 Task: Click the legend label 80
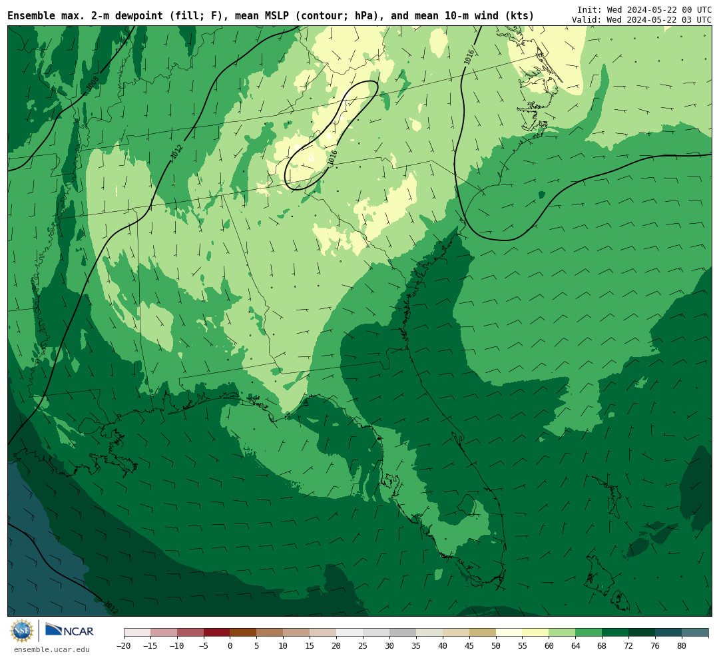682,645
